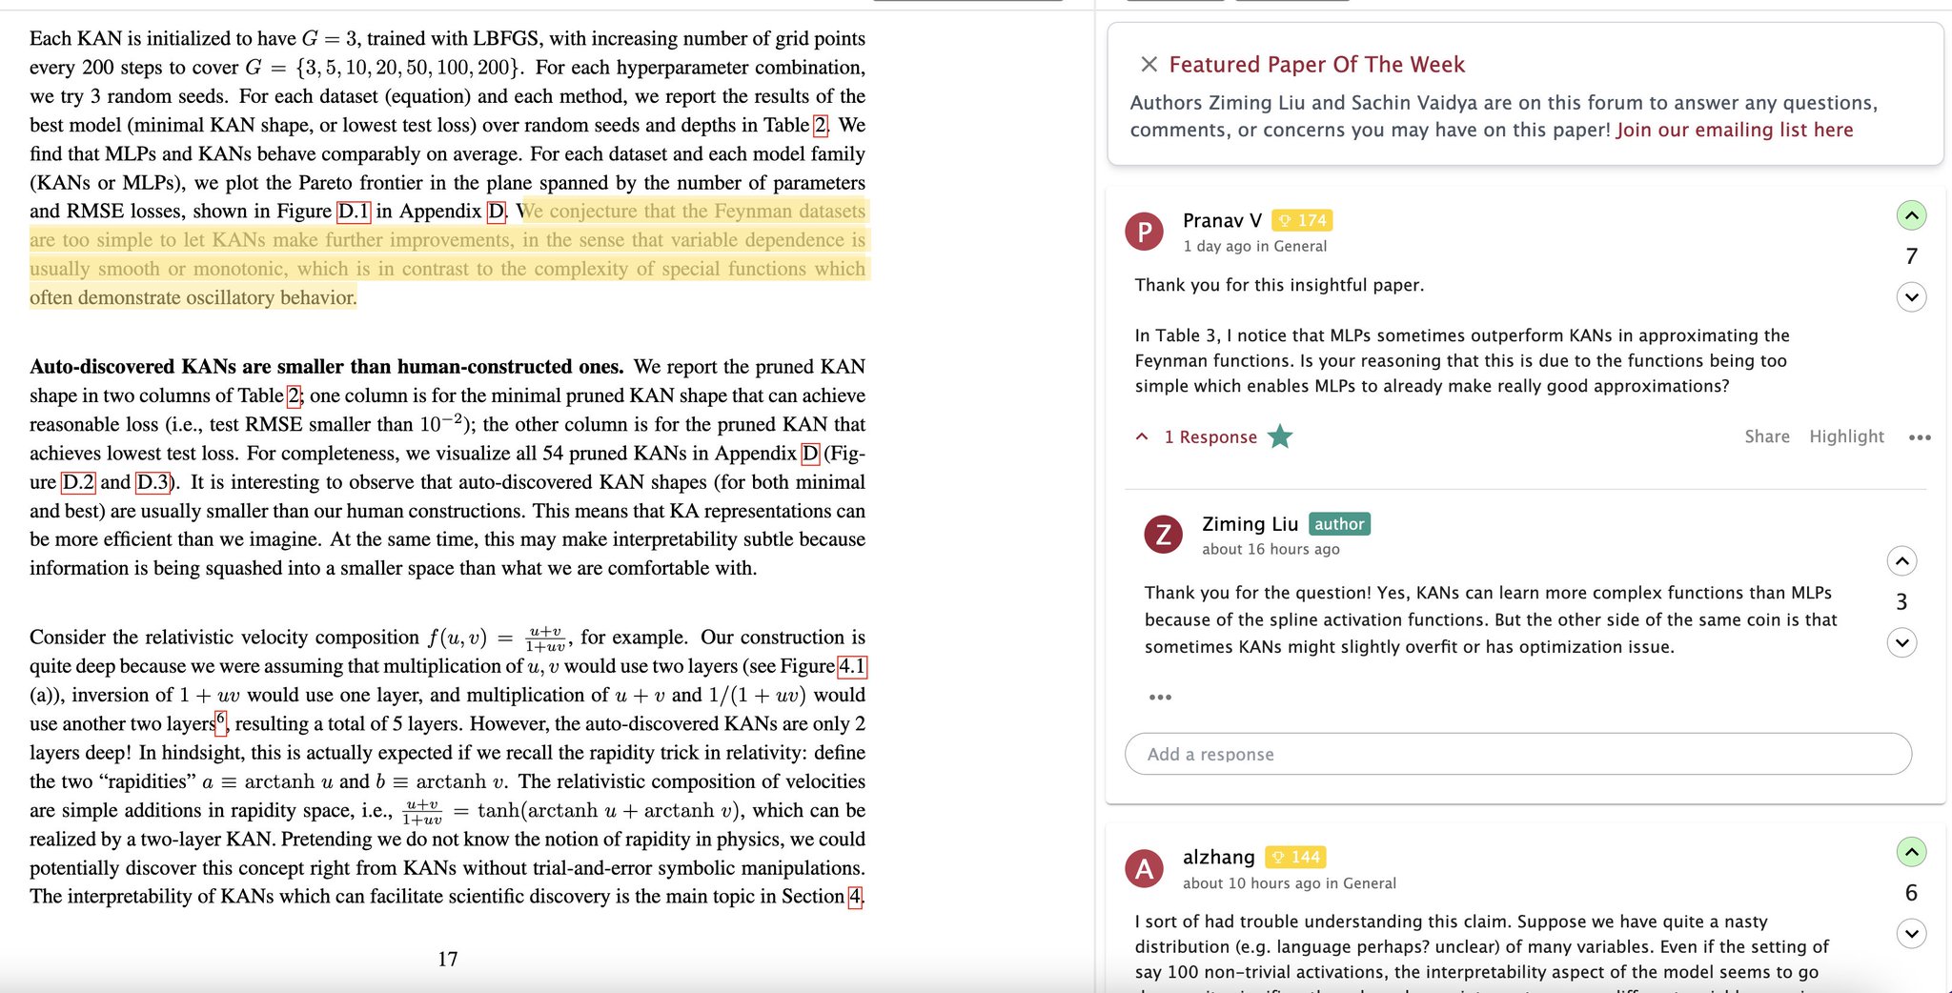The height and width of the screenshot is (993, 1952).
Task: Click the alzhang username
Action: click(x=1218, y=857)
